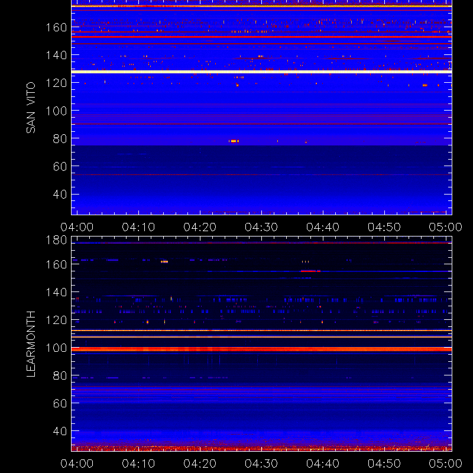Pick the 04:40 time label under San Vito plot
Viewport: 473px width, 473px height.
point(323,227)
